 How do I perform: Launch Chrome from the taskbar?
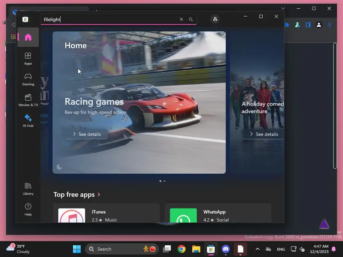(181, 249)
